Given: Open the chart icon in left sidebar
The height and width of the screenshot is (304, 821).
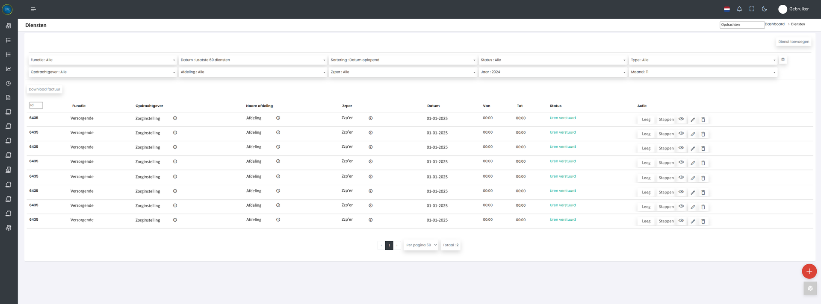Looking at the screenshot, I should click(x=8, y=69).
